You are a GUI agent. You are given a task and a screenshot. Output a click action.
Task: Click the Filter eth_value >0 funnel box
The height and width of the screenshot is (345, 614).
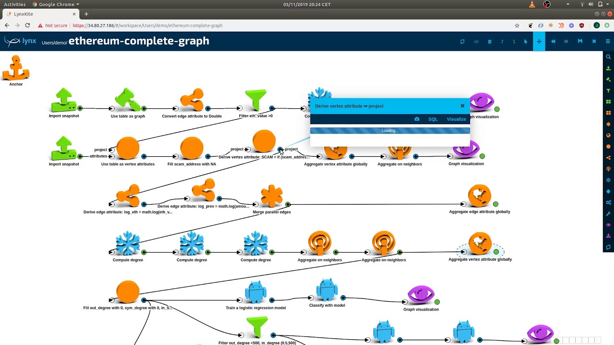[256, 100]
